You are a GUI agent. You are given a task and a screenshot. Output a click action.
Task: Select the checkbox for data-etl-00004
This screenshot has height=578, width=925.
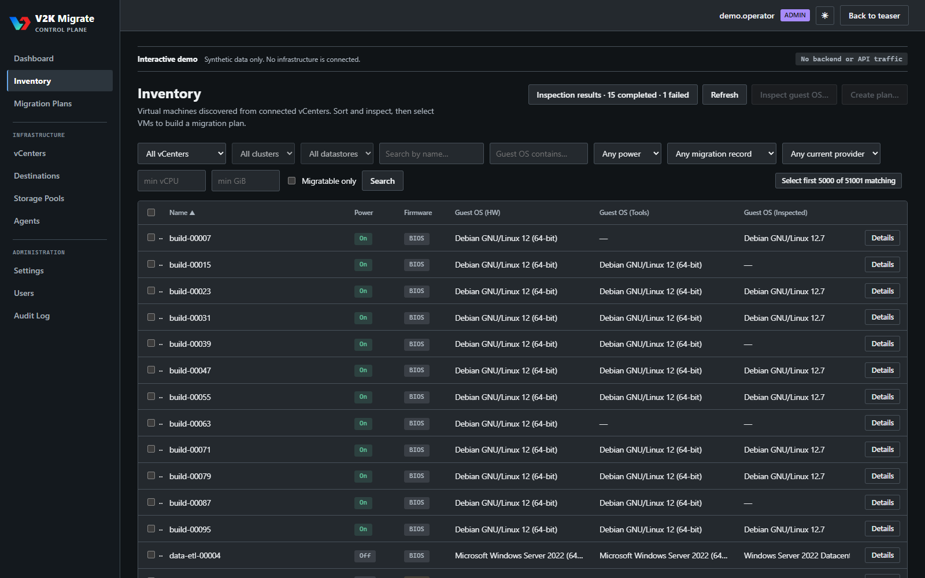click(151, 555)
